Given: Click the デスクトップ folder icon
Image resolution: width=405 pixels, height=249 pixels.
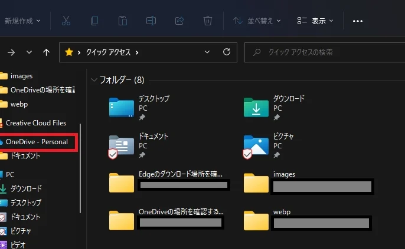Looking at the screenshot, I should (x=122, y=107).
